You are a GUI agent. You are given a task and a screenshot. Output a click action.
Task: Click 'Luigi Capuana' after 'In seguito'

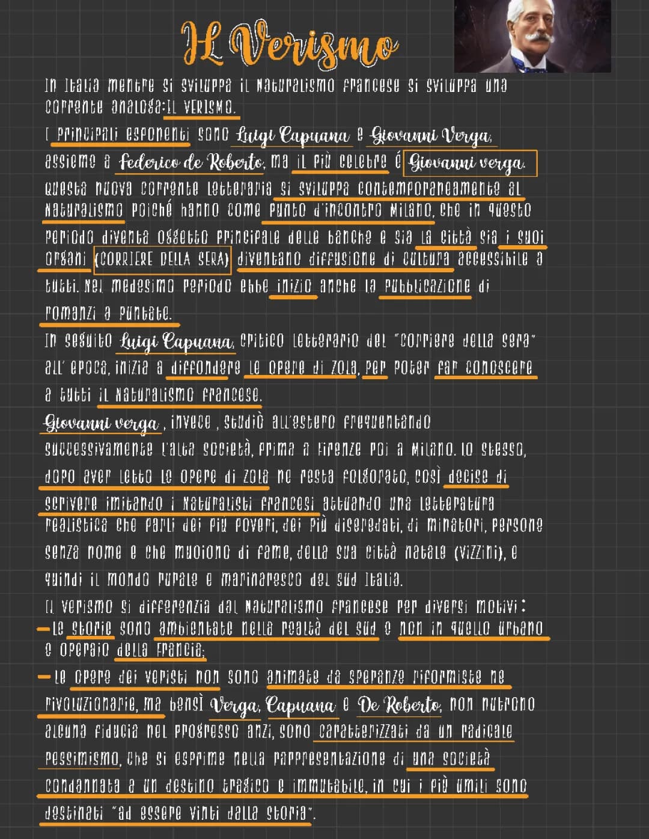177,341
